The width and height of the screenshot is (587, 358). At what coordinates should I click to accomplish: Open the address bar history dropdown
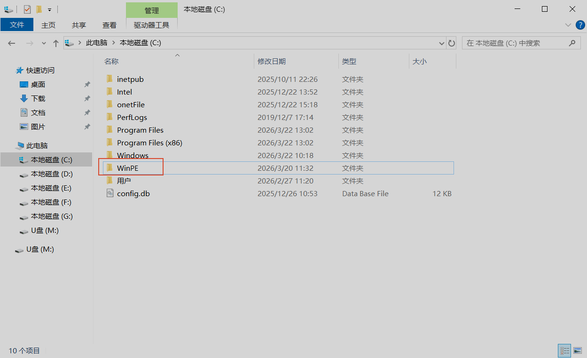[x=442, y=43]
